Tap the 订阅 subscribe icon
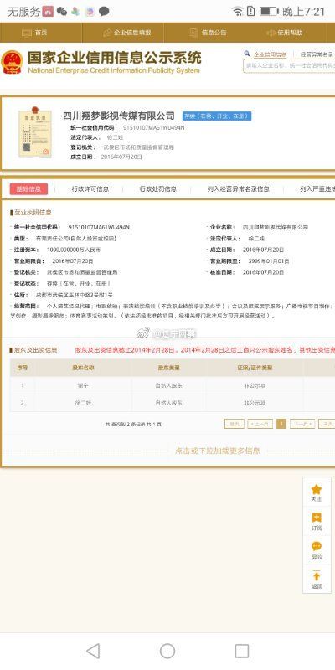Image resolution: width=335 pixels, height=670 pixels. point(317,518)
